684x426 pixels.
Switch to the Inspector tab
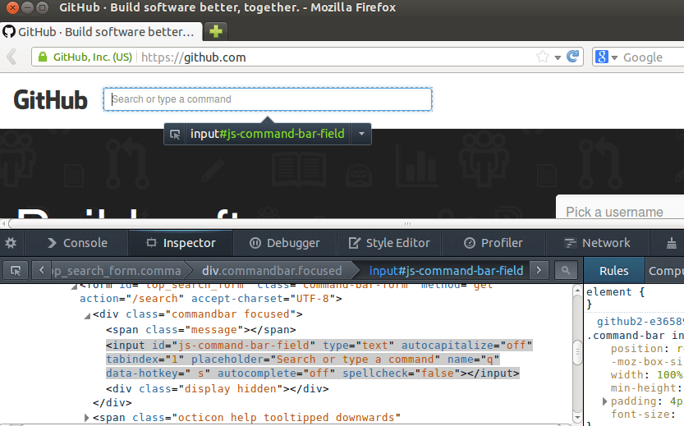(181, 243)
